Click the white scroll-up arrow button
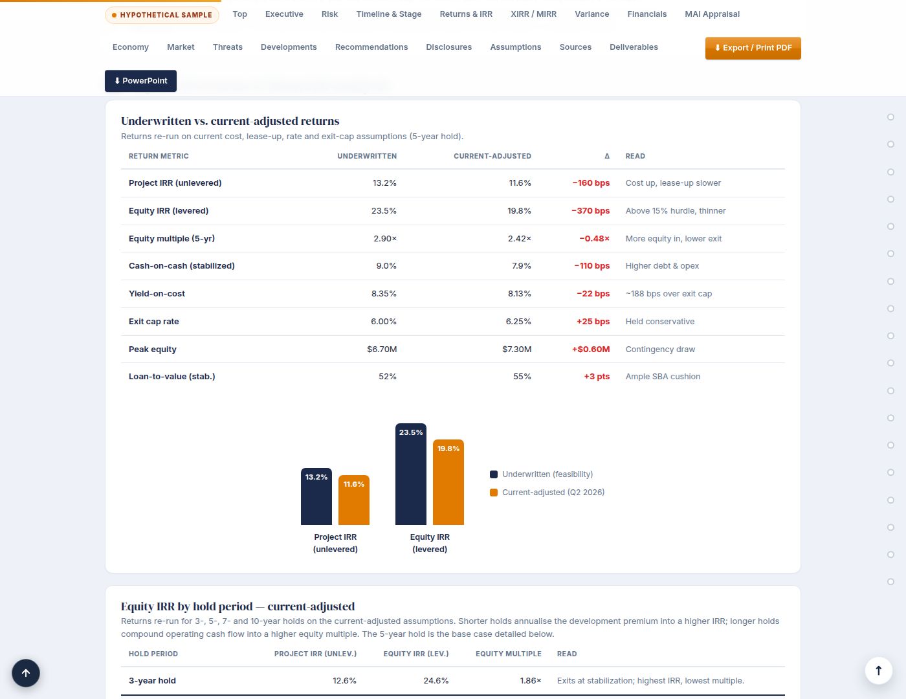Image resolution: width=906 pixels, height=699 pixels. [x=879, y=671]
